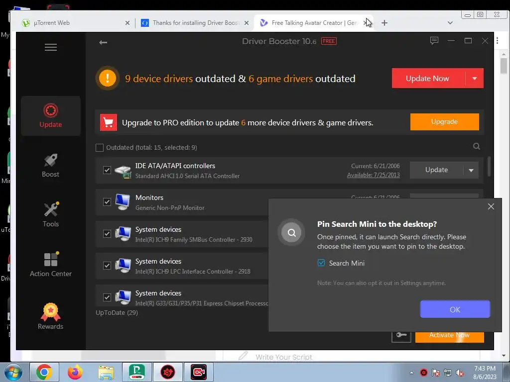
Task: Click the orange exclamation warning icon
Action: [x=108, y=78]
